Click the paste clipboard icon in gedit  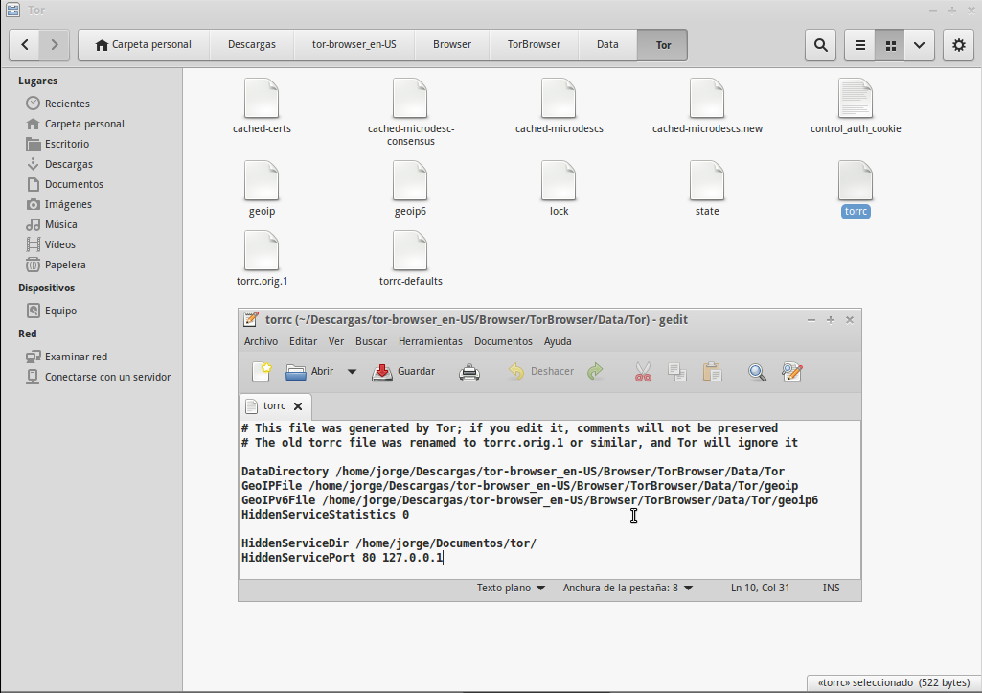tap(712, 372)
